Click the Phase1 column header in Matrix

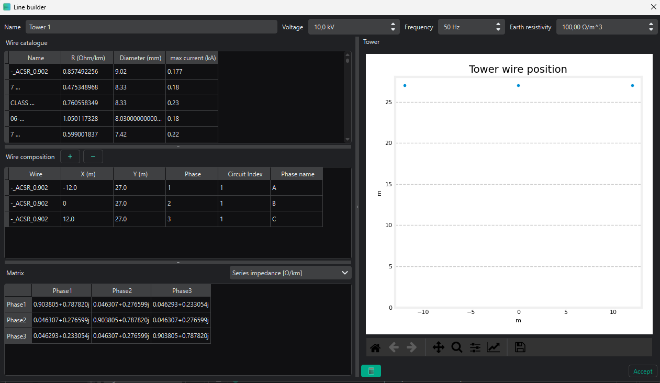point(62,290)
